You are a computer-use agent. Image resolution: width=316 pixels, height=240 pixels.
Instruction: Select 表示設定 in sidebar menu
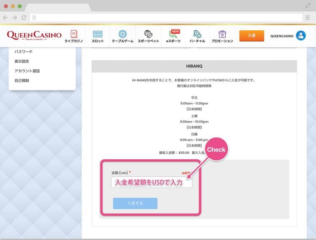click(x=22, y=61)
